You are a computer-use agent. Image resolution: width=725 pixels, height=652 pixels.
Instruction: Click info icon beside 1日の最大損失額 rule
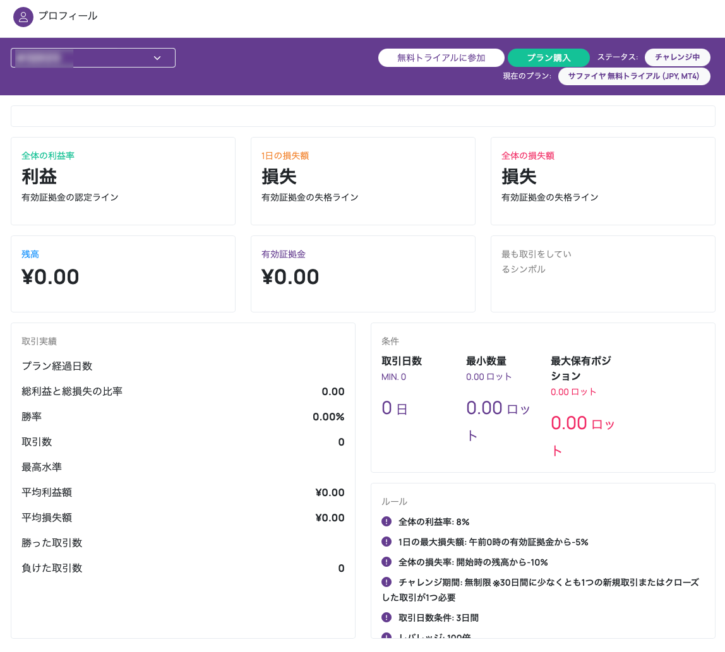(386, 542)
